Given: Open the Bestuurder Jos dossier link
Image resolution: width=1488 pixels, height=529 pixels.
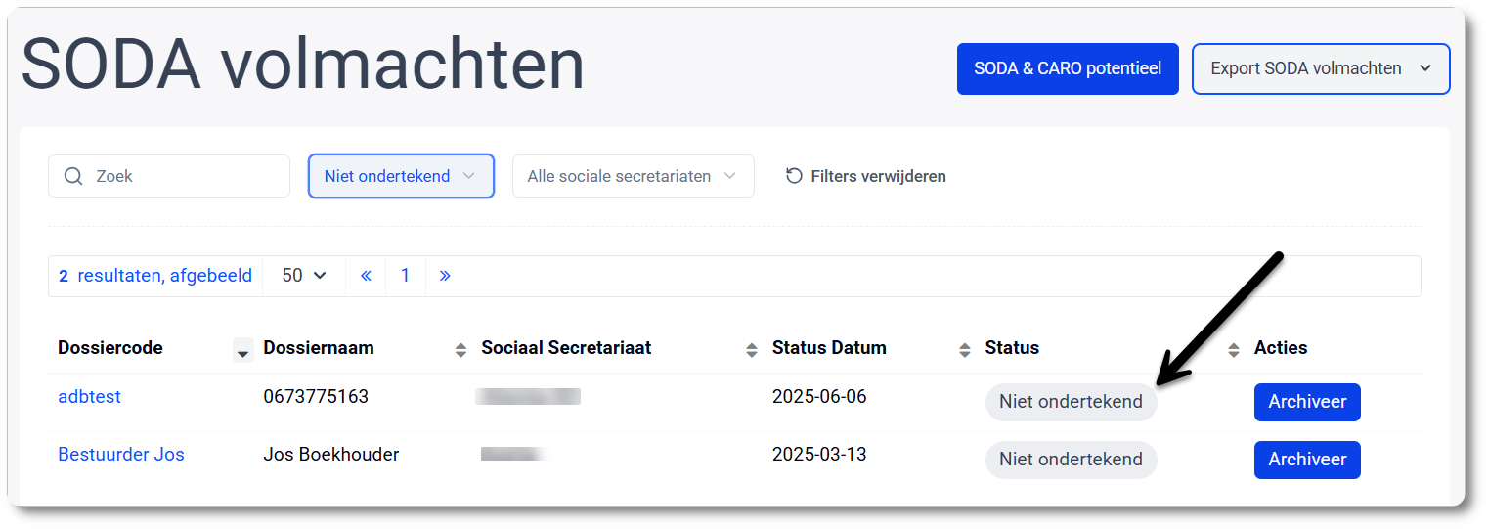Looking at the screenshot, I should tap(121, 455).
